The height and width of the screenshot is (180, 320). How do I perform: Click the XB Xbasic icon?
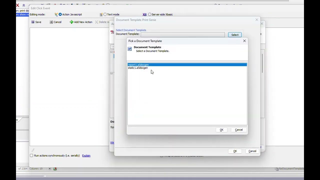tap(144, 14)
